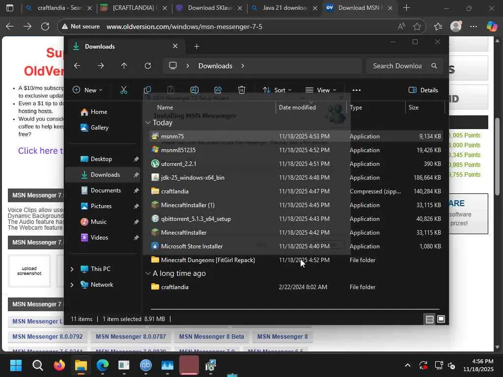Click the Share icon in Explorer toolbar
This screenshot has height=377, width=503.
[x=218, y=90]
